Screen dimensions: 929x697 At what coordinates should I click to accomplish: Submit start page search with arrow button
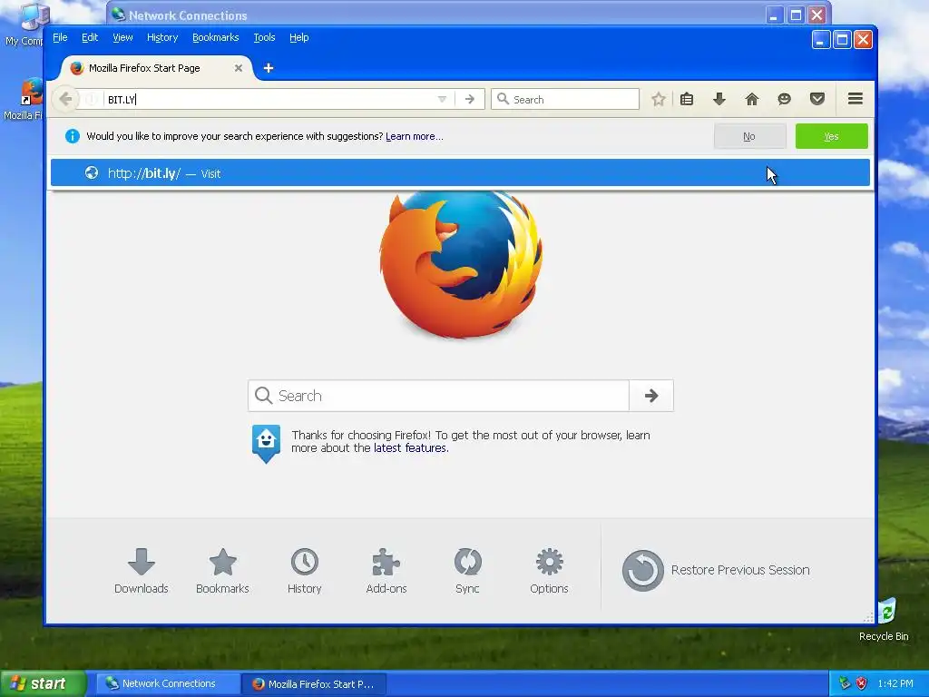tap(651, 396)
